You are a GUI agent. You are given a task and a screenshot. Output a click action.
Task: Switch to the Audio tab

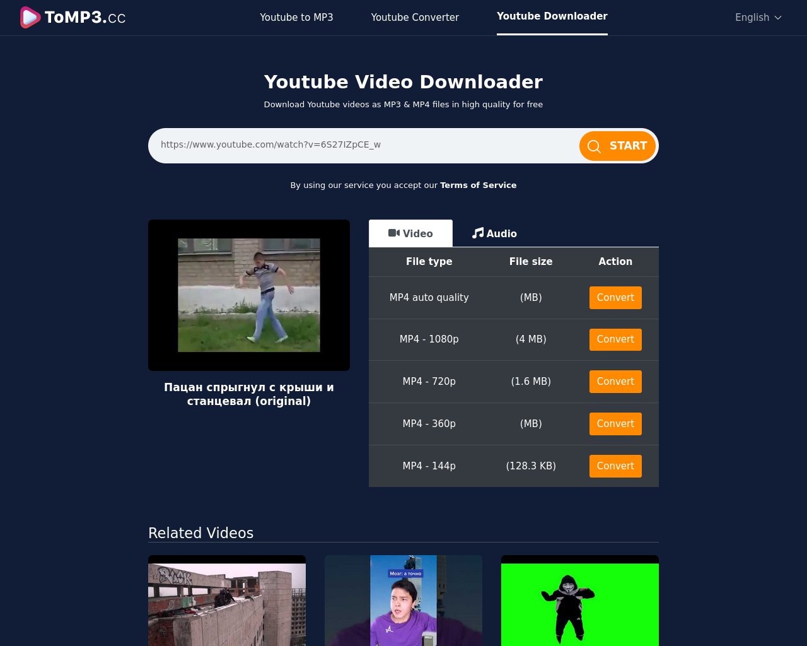click(494, 233)
